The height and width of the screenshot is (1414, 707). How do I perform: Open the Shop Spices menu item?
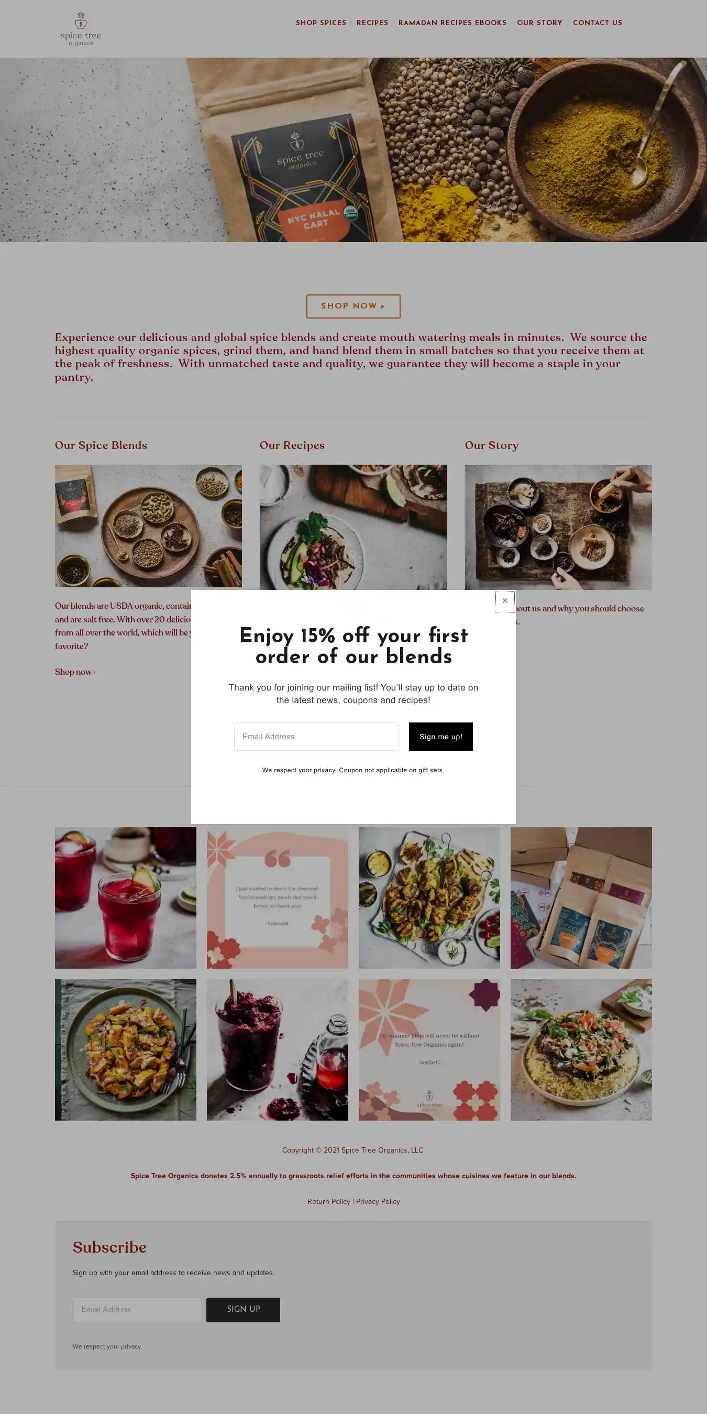[321, 23]
